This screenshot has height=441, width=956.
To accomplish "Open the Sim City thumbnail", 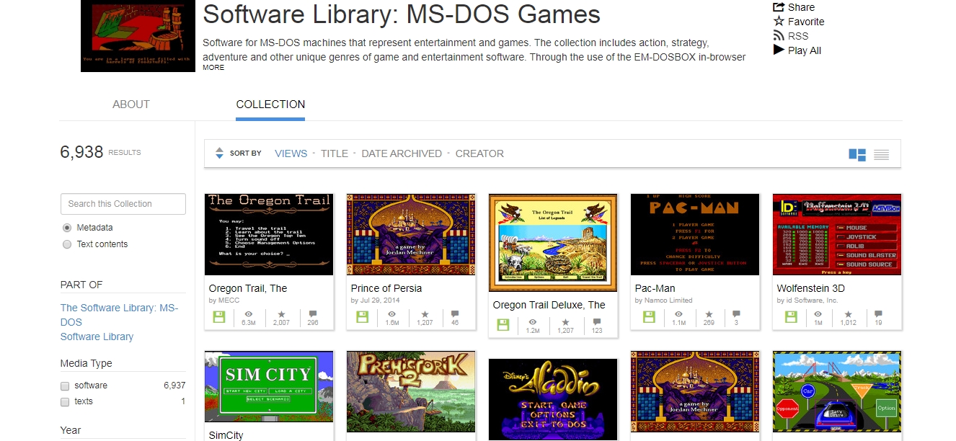I will coord(269,387).
